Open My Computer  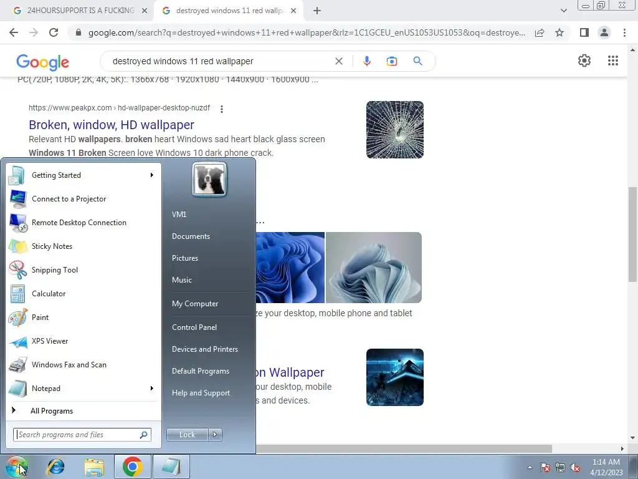click(x=195, y=304)
